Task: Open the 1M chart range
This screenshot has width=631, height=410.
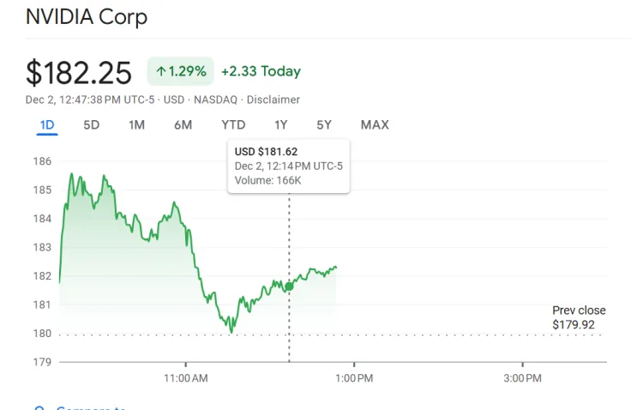Action: pos(136,125)
